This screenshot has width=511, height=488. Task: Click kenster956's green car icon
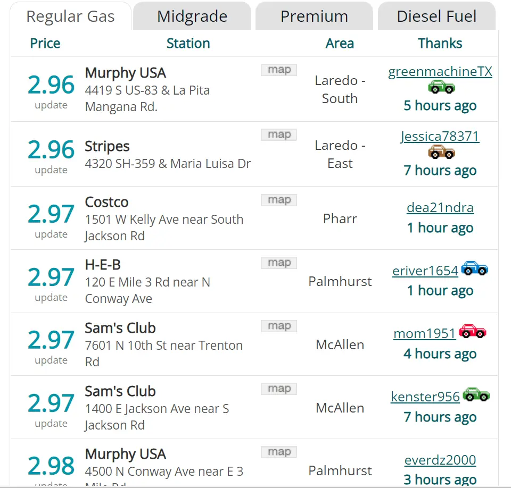point(476,394)
